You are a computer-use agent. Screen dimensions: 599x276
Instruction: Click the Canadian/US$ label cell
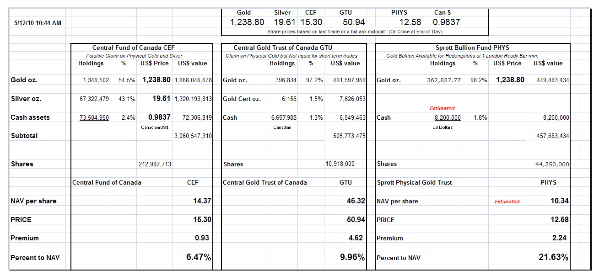pyautogui.click(x=154, y=127)
